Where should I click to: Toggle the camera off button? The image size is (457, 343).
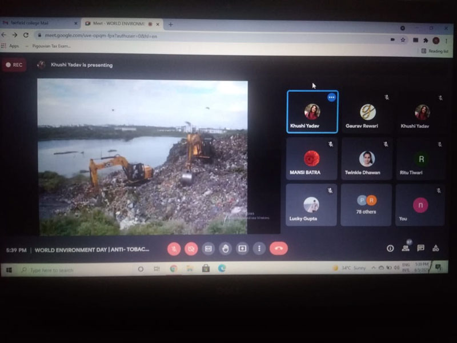click(x=191, y=249)
